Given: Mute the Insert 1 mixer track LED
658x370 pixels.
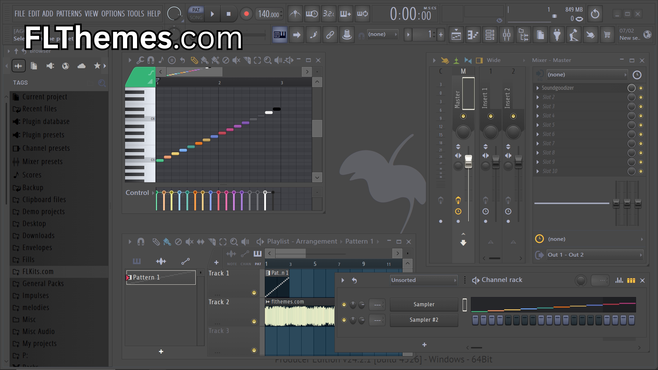Looking at the screenshot, I should click(491, 116).
